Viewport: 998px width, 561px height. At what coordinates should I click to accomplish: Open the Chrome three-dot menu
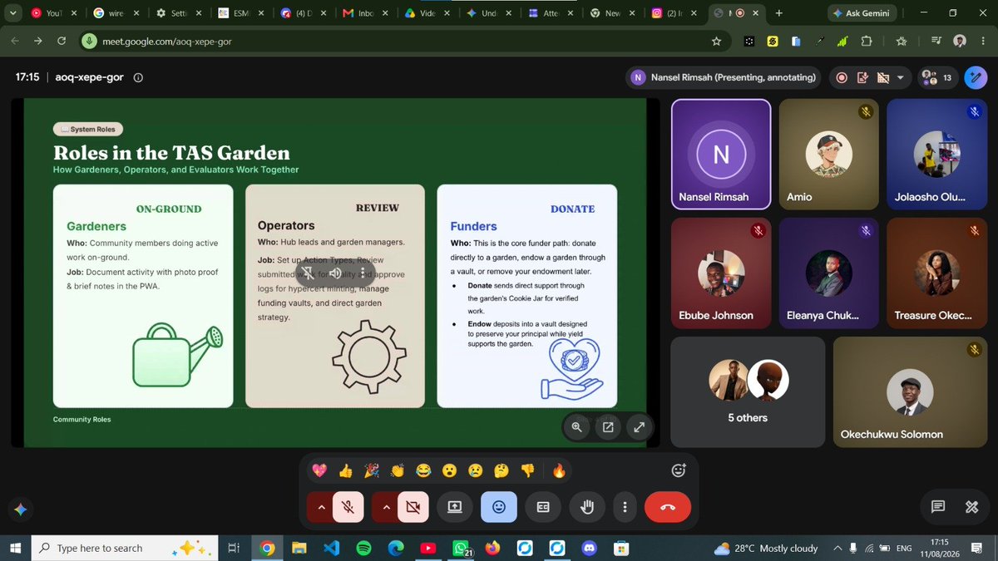[x=982, y=41]
